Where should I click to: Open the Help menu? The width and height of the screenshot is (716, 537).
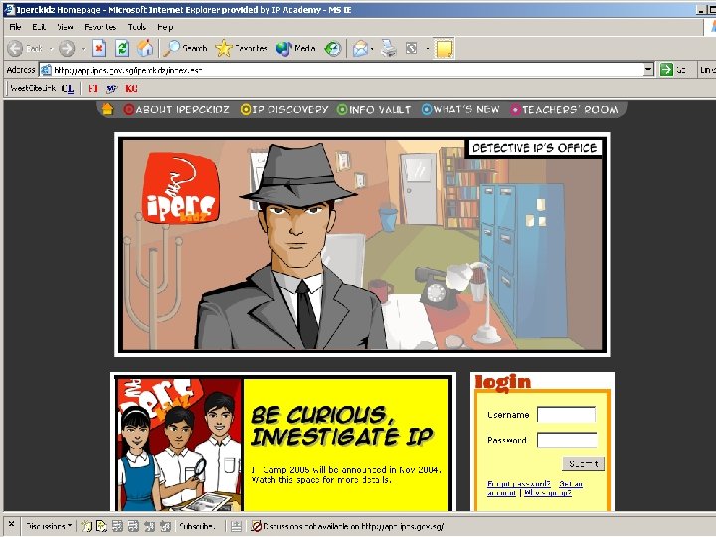[165, 27]
